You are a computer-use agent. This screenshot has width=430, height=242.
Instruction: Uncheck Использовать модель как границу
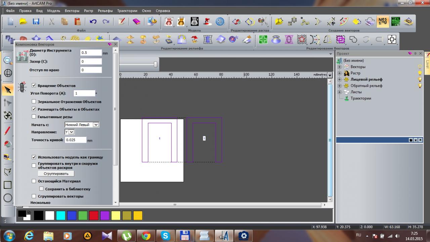pos(34,157)
